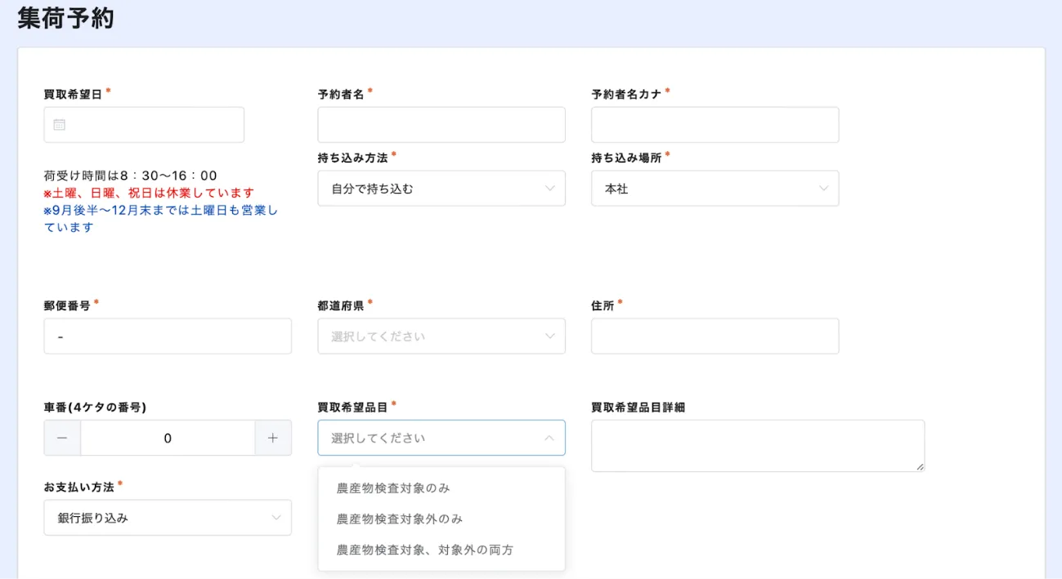Click the resize handle of 買取希望品目詳細 textarea
This screenshot has height=579, width=1062.
coord(920,467)
